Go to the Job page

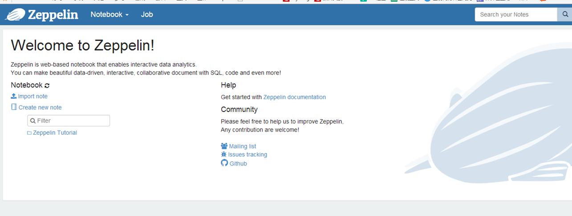(147, 14)
